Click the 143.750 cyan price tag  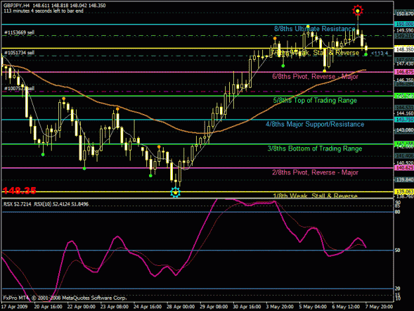click(x=404, y=120)
